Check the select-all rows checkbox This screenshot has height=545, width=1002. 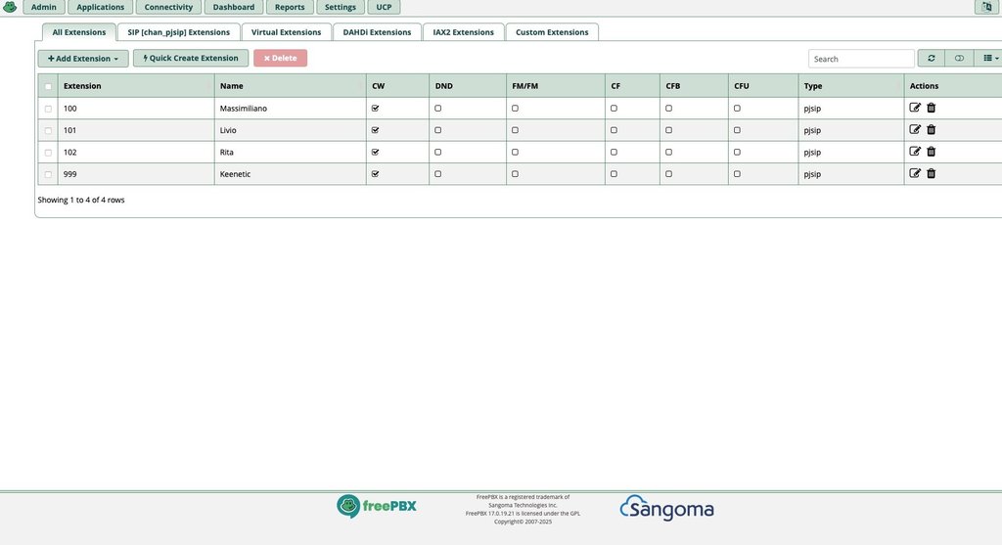48,86
